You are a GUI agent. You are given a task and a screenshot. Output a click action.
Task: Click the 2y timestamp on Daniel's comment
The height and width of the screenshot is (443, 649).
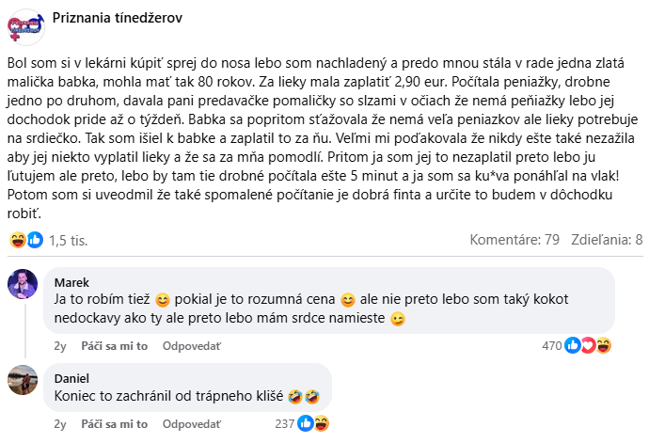pyautogui.click(x=60, y=424)
